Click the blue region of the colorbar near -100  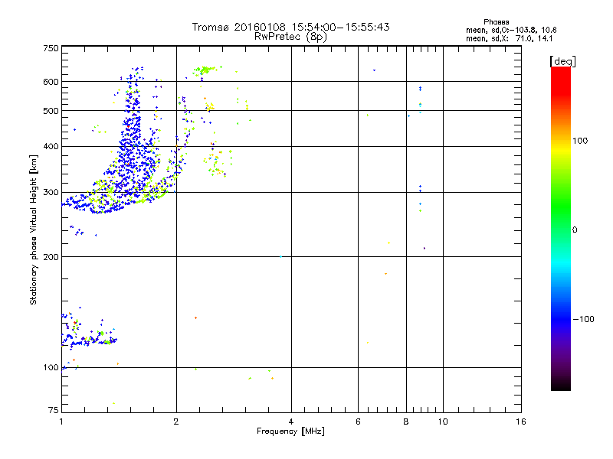(561, 318)
